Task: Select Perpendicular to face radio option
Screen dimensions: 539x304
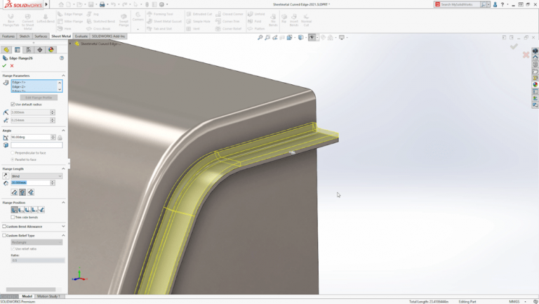Action: 13,152
